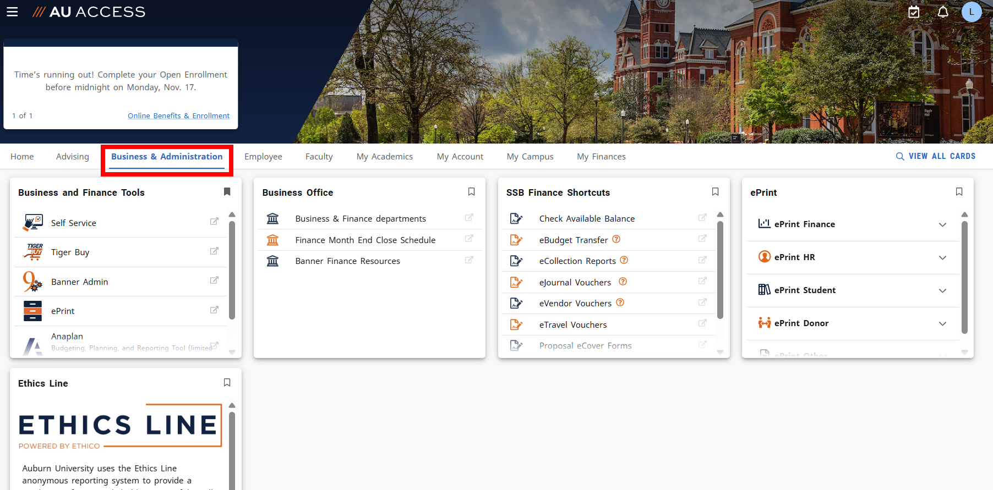The image size is (993, 490).
Task: Expand the ePrint Finance section
Action: [x=942, y=224]
